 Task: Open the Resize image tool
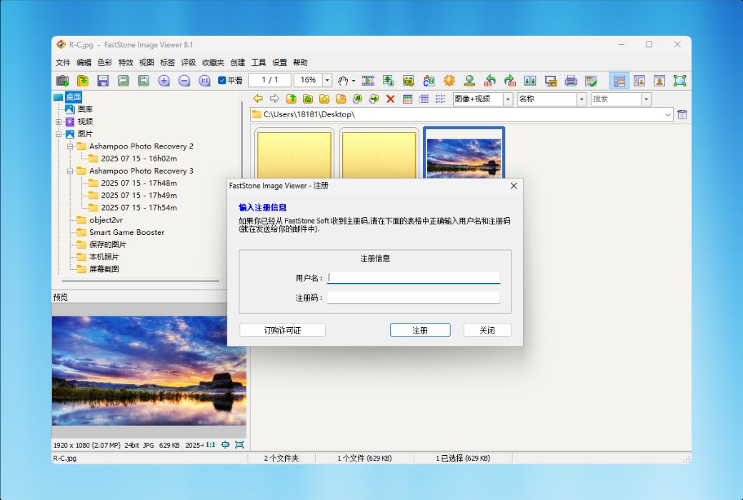tap(389, 81)
